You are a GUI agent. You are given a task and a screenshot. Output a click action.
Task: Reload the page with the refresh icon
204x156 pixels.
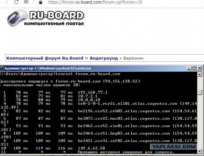click(16, 2)
